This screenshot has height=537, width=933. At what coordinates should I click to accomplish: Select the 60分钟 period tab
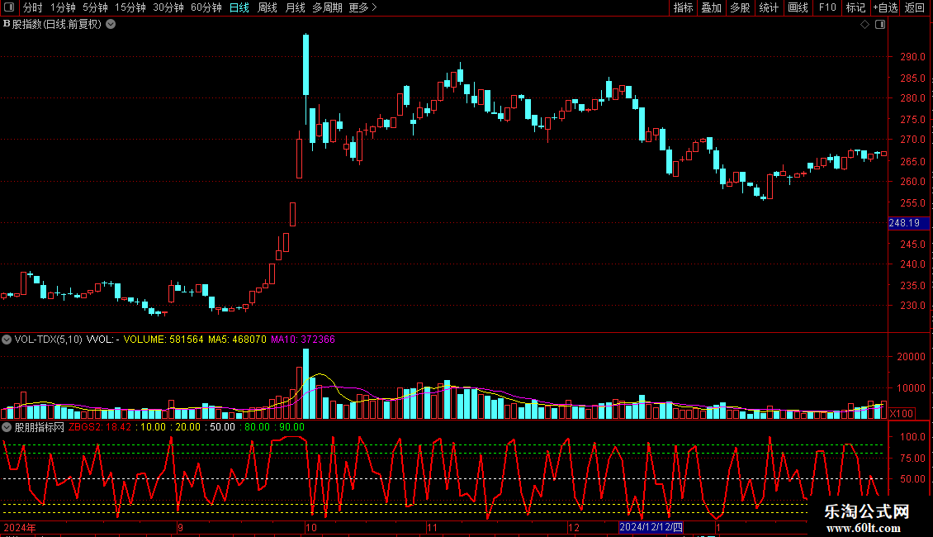click(206, 7)
